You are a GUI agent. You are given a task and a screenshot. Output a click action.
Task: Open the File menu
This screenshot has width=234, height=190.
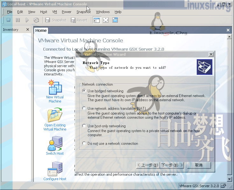[10, 12]
